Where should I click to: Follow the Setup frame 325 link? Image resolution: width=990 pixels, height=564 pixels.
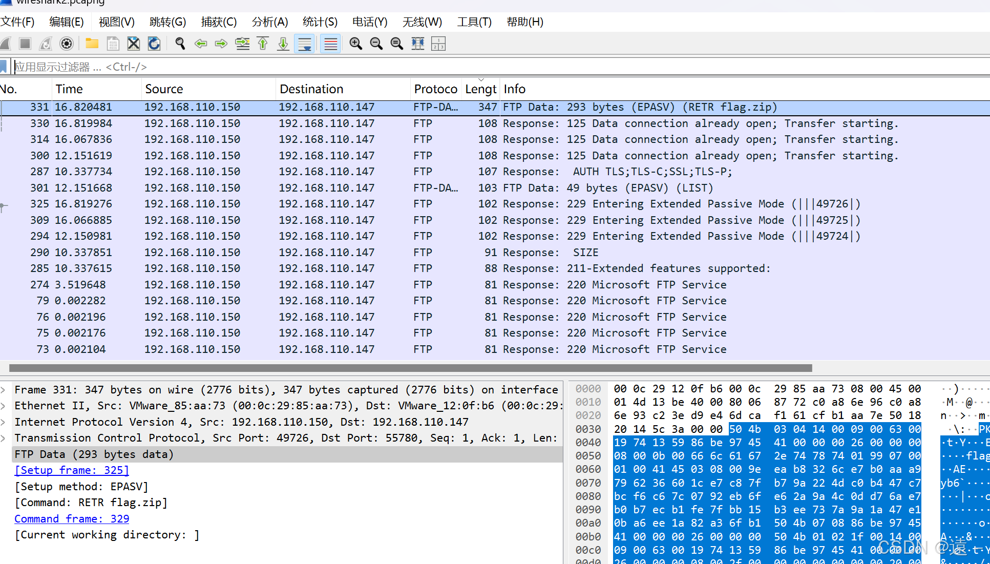coord(71,470)
